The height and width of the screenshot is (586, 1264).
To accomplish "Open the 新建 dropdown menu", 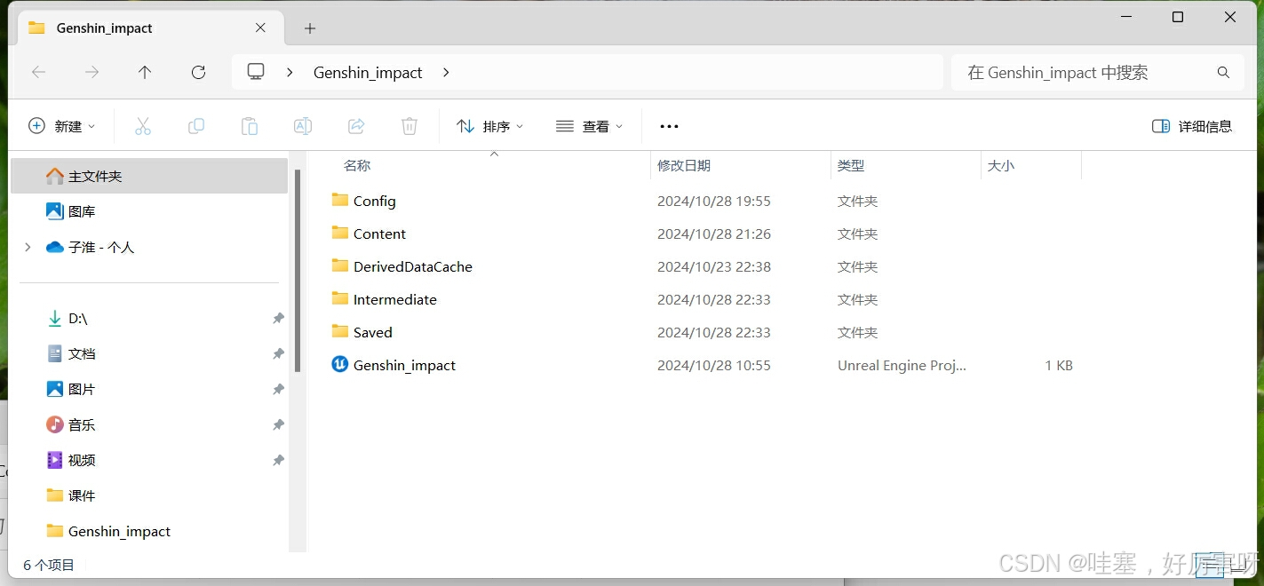I will (61, 126).
